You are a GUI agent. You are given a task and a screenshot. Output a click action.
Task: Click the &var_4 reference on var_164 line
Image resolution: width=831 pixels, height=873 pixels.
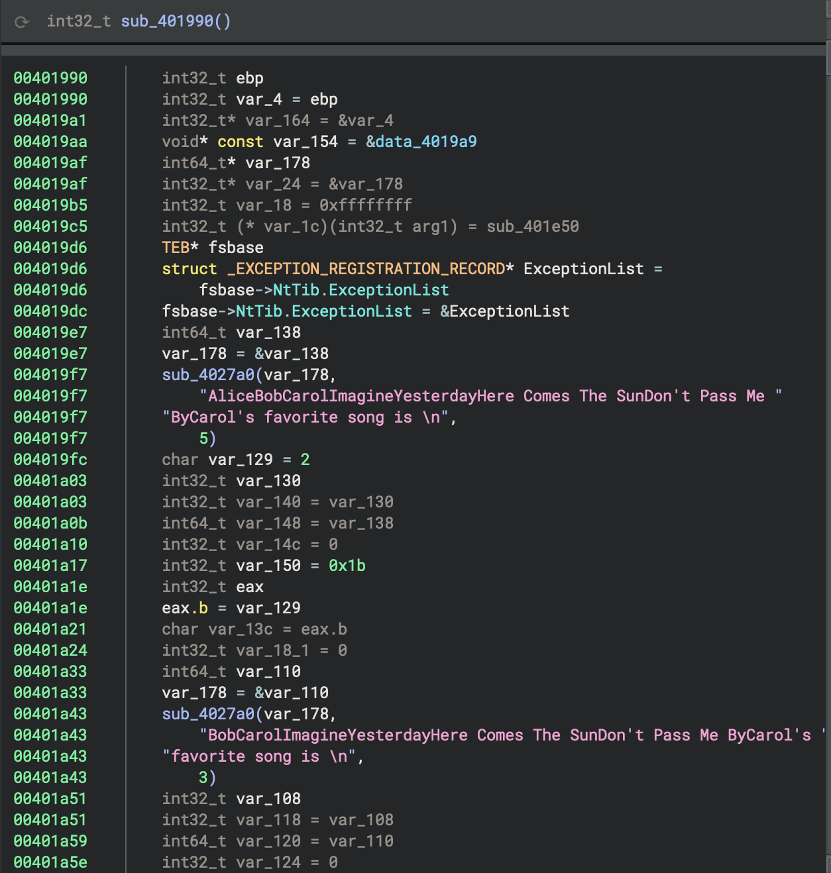pyautogui.click(x=365, y=121)
